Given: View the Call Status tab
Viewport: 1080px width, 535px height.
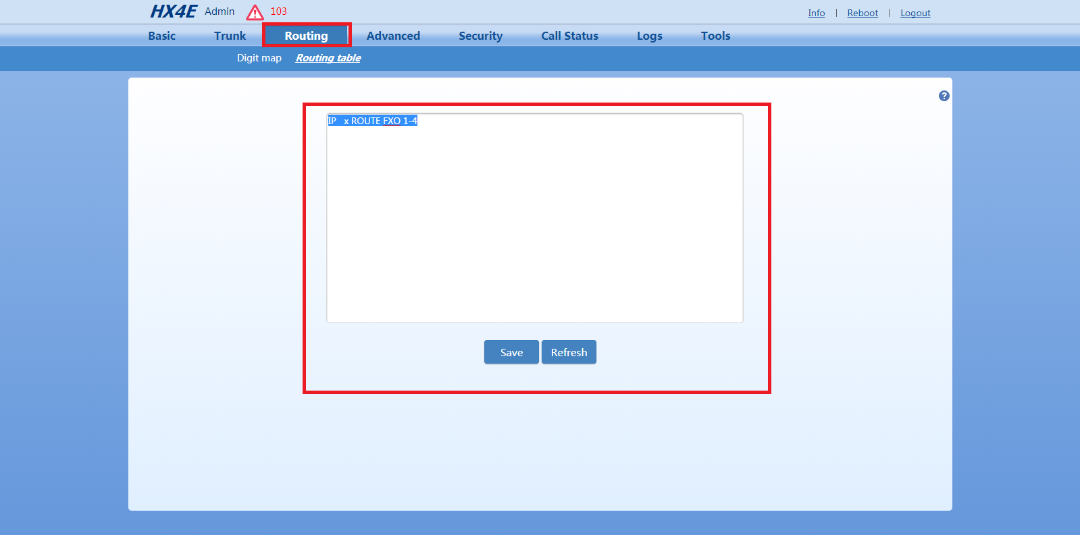Looking at the screenshot, I should coord(569,36).
